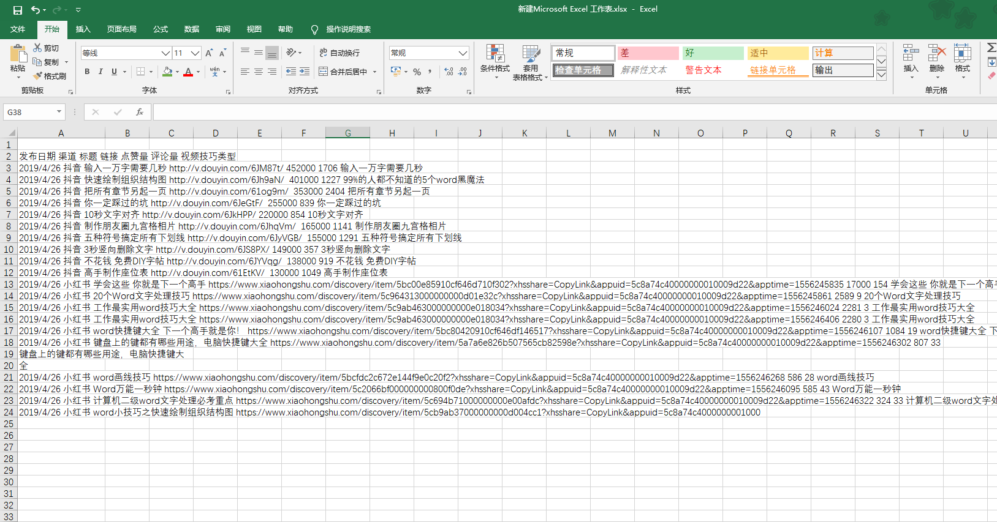Open the font name dropdown 等线
The height and width of the screenshot is (522, 997).
165,53
